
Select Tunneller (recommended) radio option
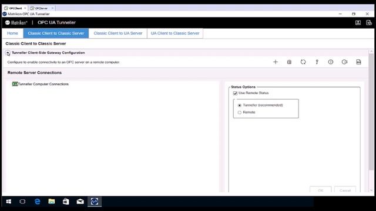239,105
